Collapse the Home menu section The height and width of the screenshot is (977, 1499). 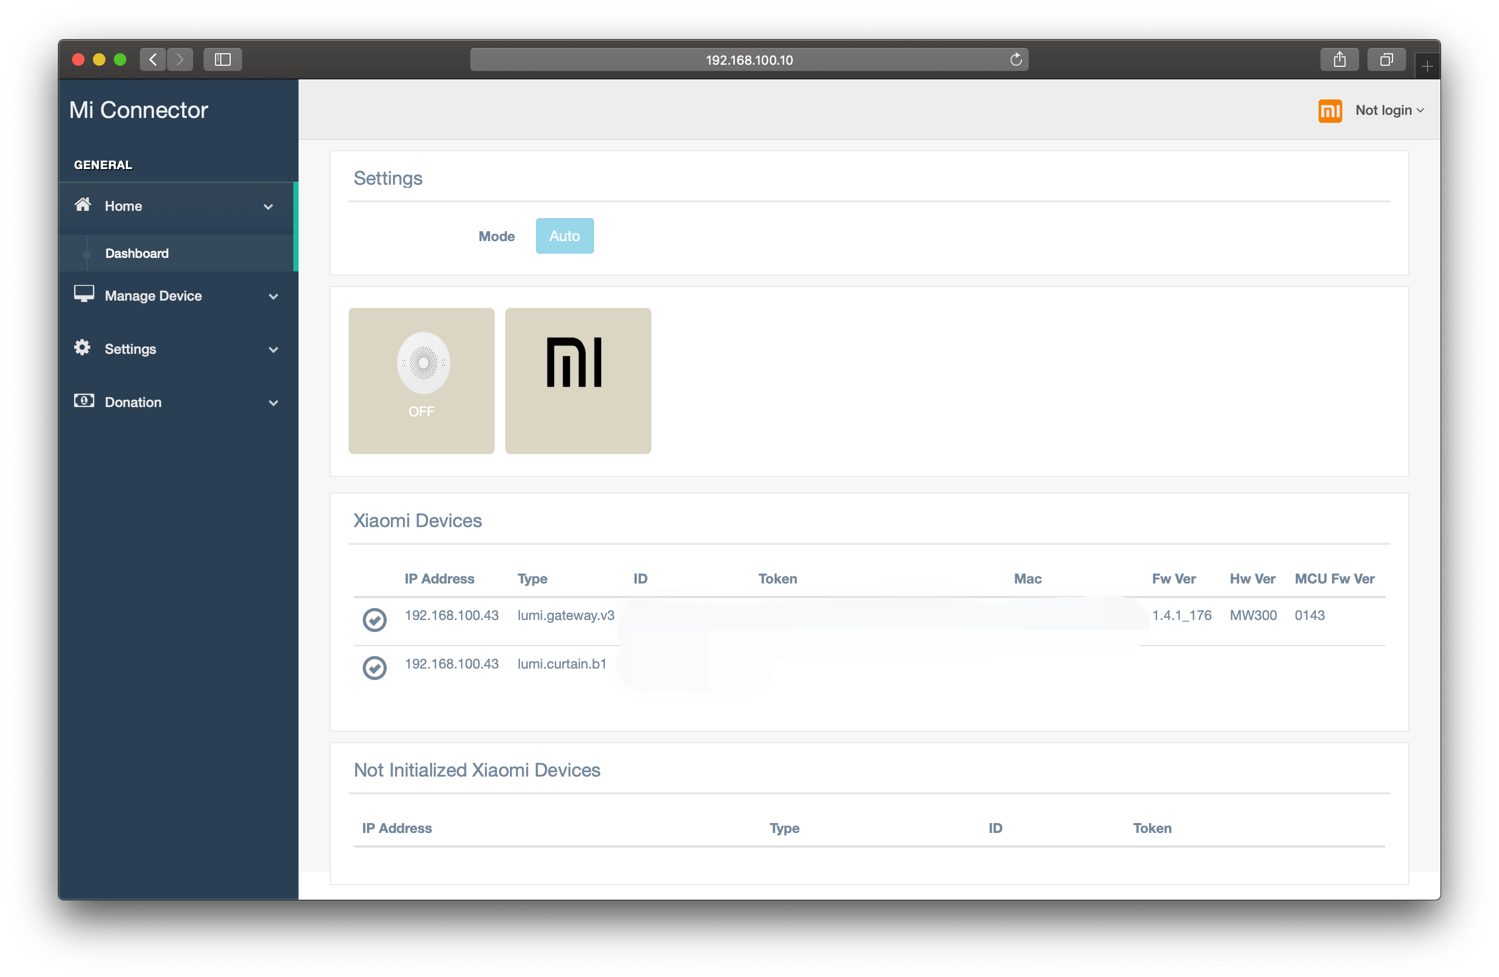[x=268, y=207]
